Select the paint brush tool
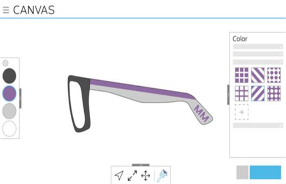 (162, 176)
